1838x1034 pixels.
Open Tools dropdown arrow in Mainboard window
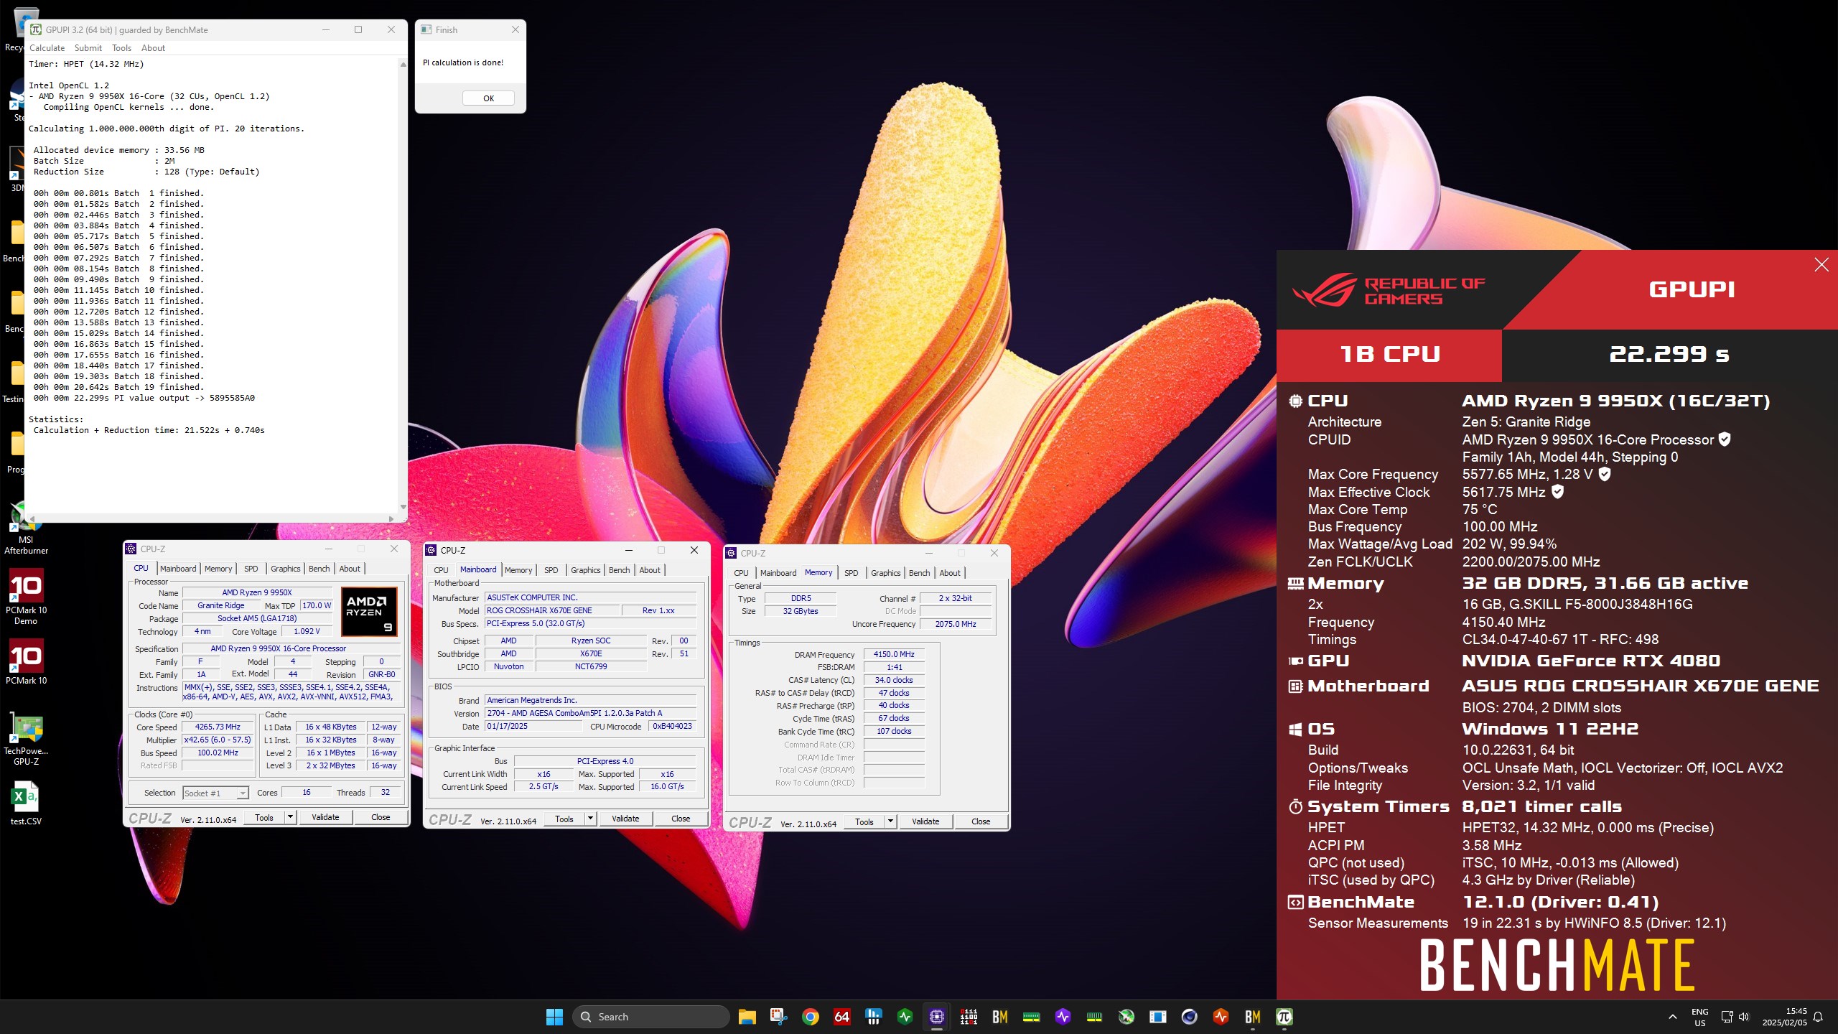pos(590,819)
